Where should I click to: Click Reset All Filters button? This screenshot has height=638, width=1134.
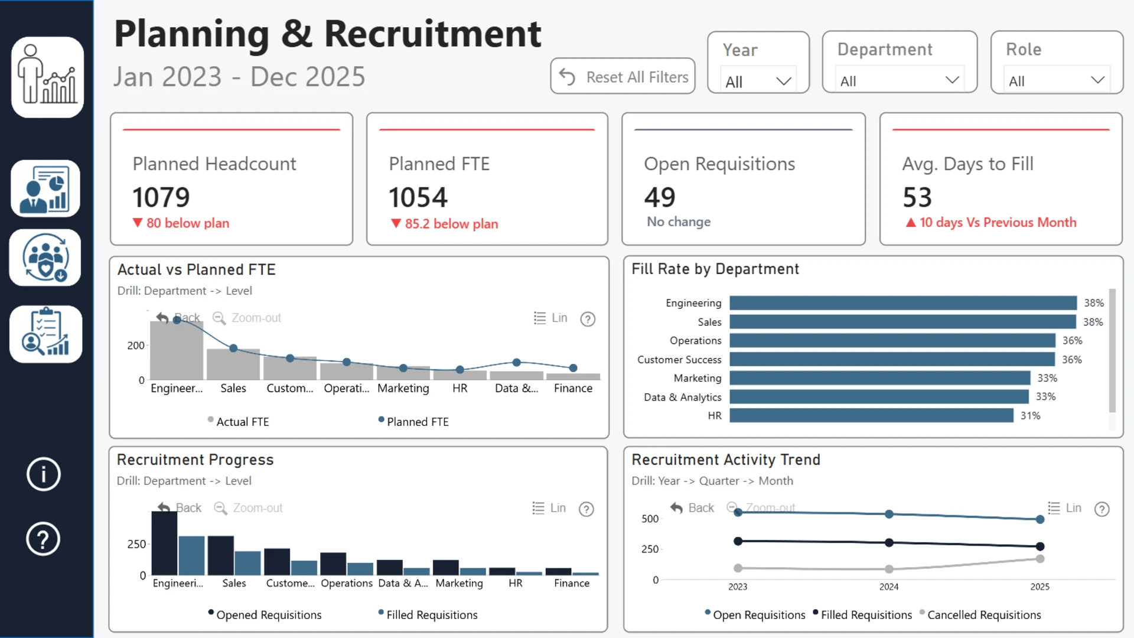click(623, 76)
